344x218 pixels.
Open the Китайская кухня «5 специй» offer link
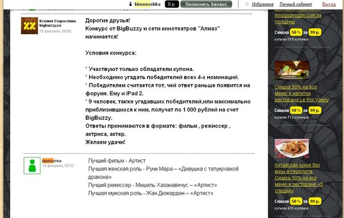[299, 178]
